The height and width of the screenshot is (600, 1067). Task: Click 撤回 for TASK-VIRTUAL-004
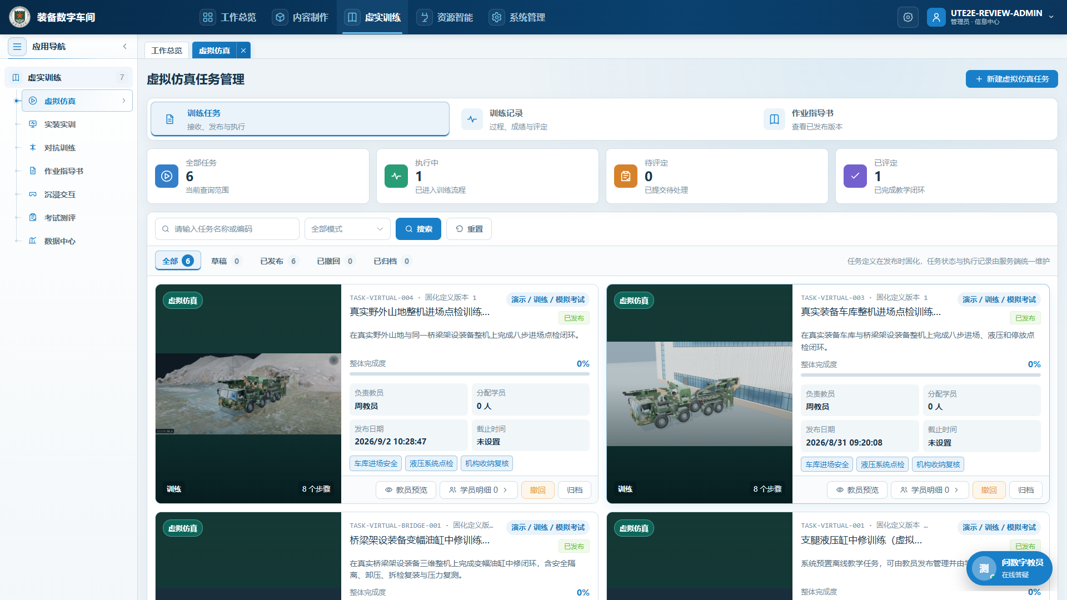pos(537,490)
